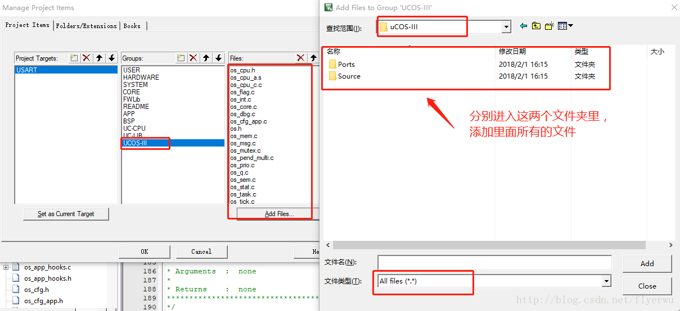This screenshot has width=680, height=311.
Task: Select BSP group
Action: click(x=129, y=121)
